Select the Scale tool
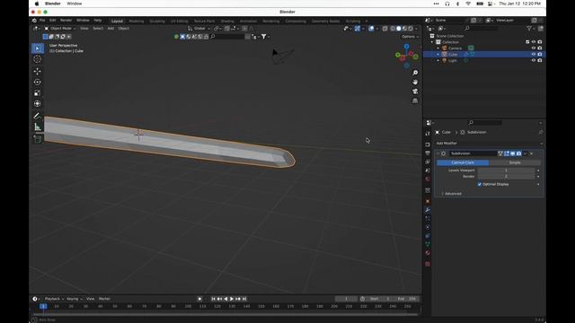The height and width of the screenshot is (323, 575). coord(38,93)
